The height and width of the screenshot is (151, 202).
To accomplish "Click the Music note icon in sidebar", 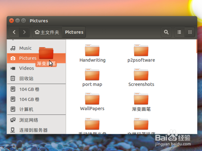I will click(13, 48).
